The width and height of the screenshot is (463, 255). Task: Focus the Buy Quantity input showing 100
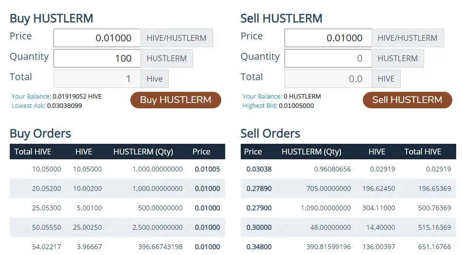pos(97,58)
